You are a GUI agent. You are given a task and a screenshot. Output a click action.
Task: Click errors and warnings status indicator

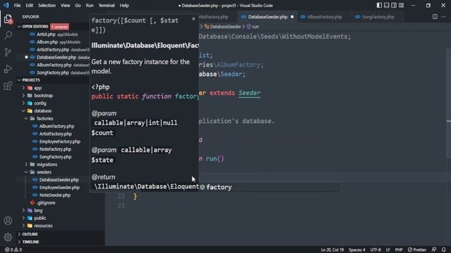click(x=13, y=250)
